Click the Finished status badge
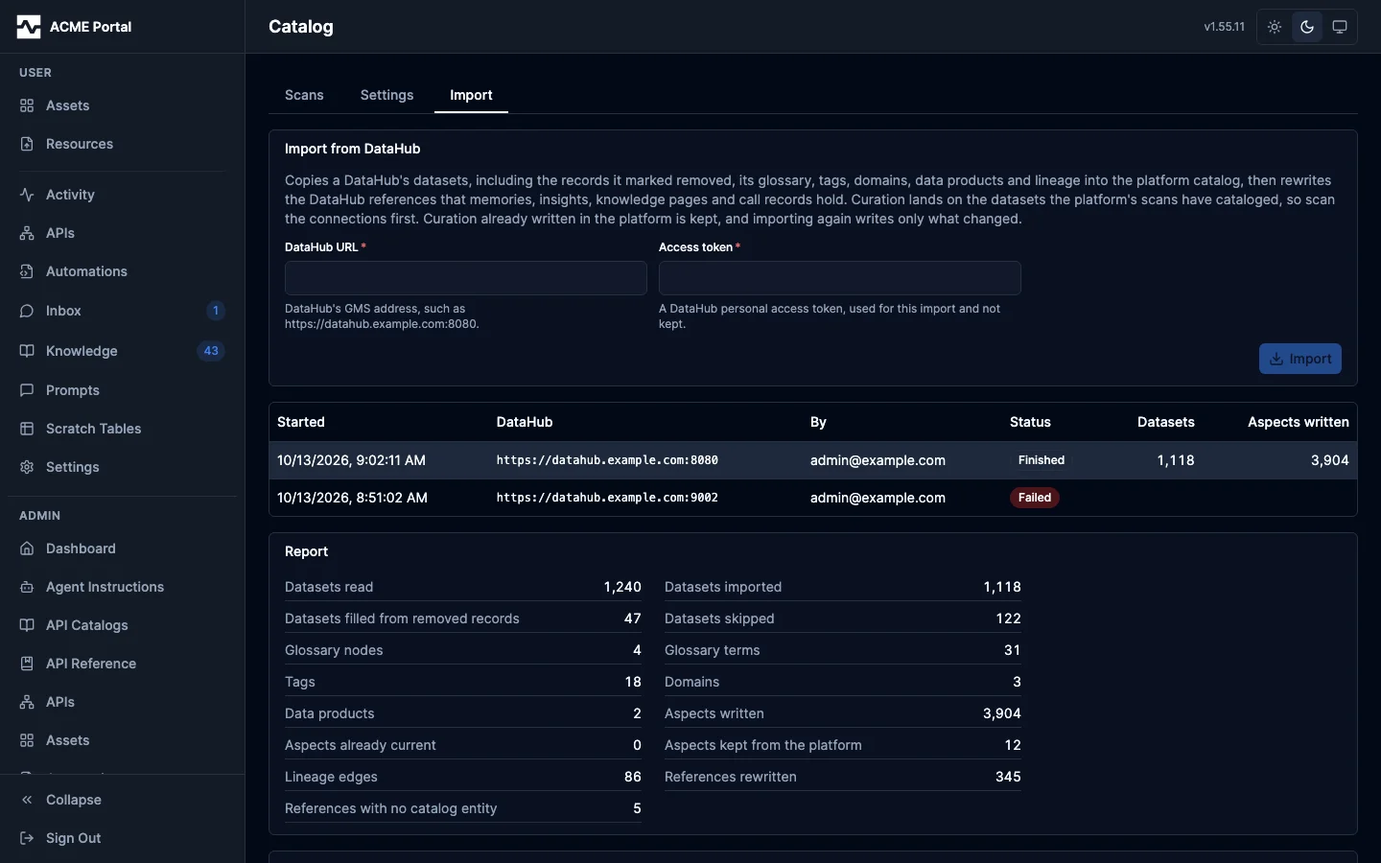This screenshot has width=1381, height=863. point(1042,460)
